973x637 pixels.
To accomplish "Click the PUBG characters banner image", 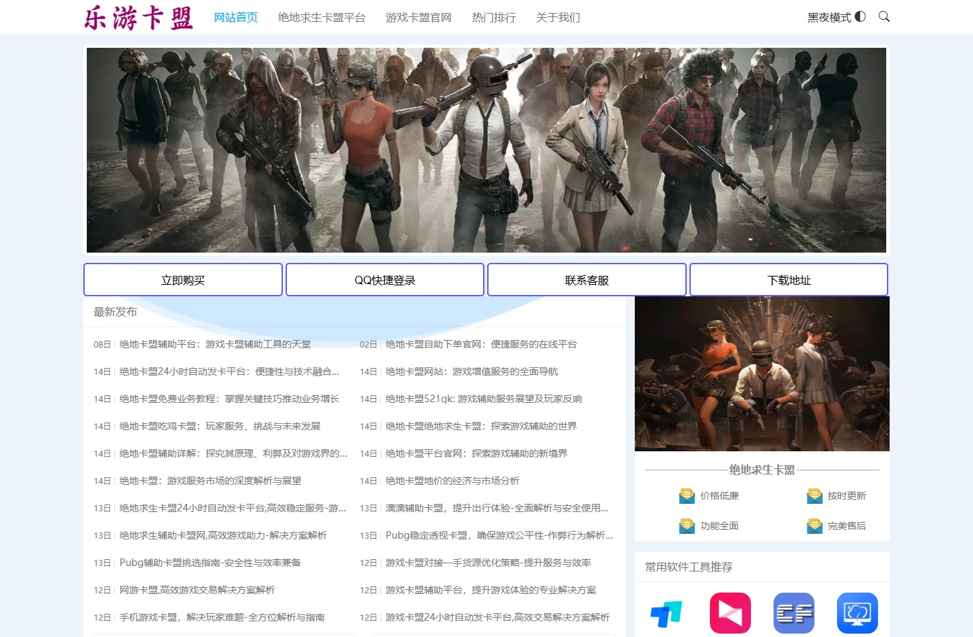I will [x=486, y=150].
